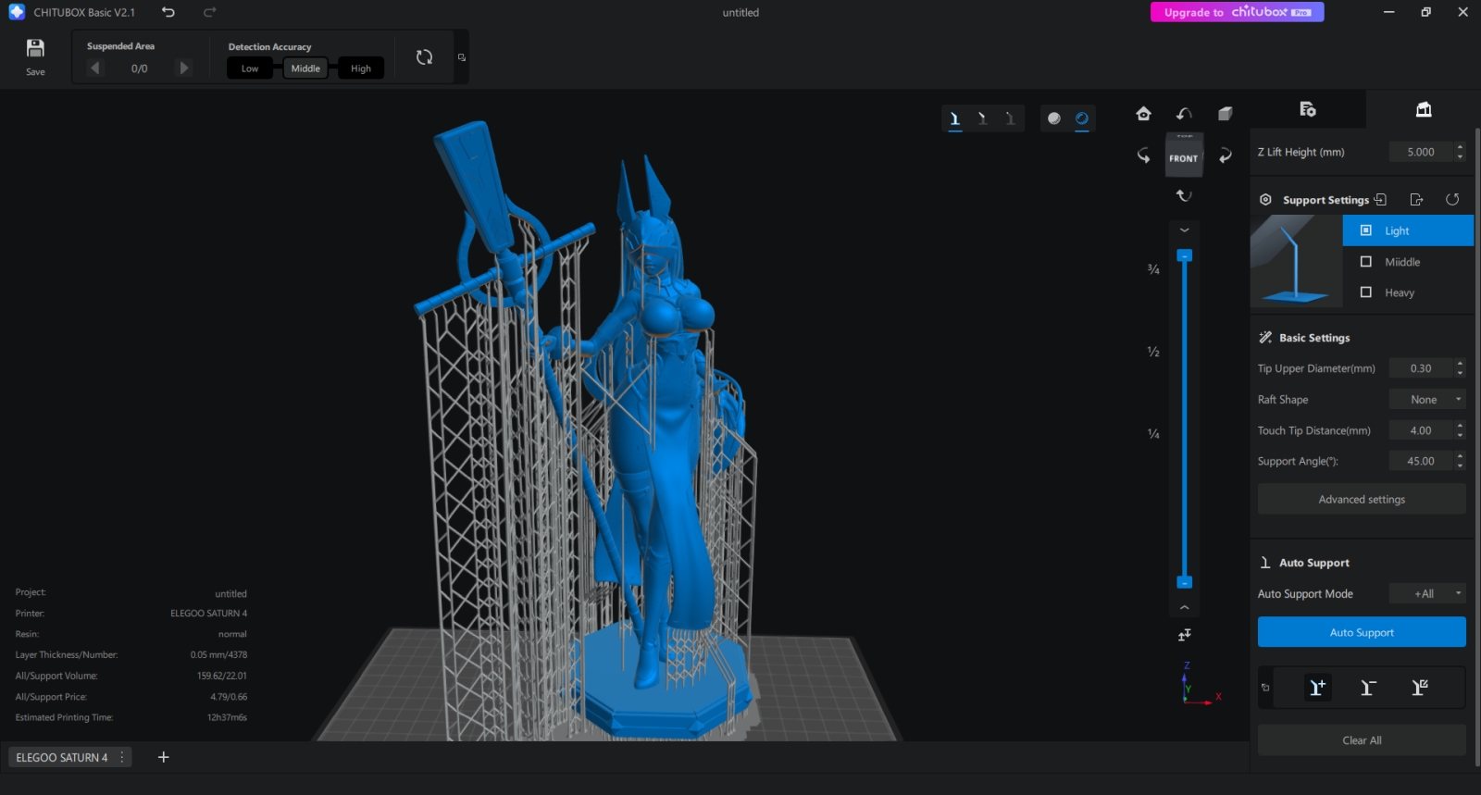Open the Raft Shape dropdown
Viewport: 1481px width, 795px height.
tap(1427, 400)
